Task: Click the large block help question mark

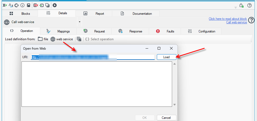Action: click(x=251, y=20)
